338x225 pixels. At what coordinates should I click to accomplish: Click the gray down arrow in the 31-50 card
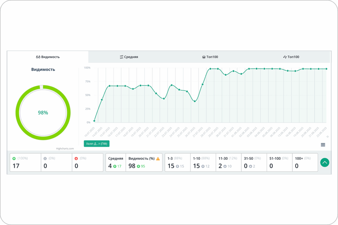(251, 166)
